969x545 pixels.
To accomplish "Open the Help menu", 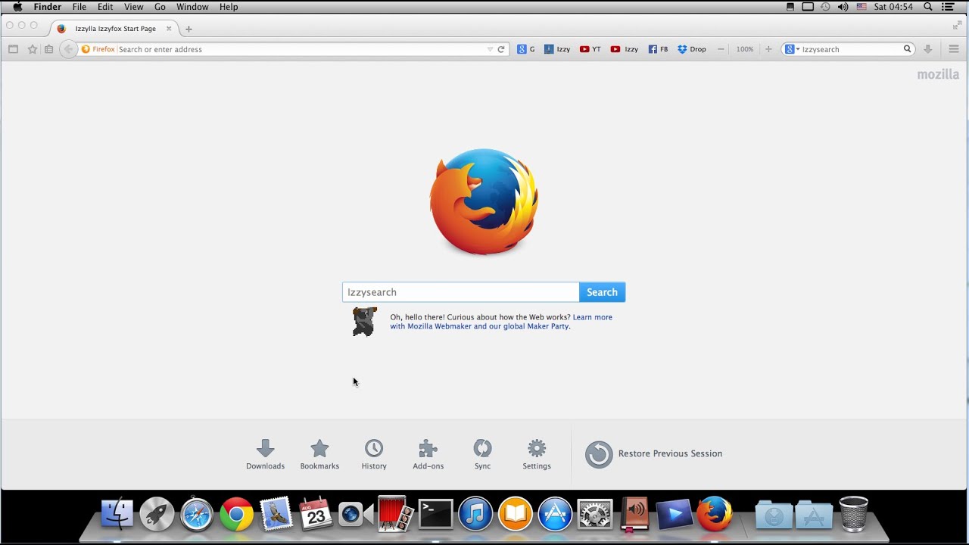I will tap(229, 7).
